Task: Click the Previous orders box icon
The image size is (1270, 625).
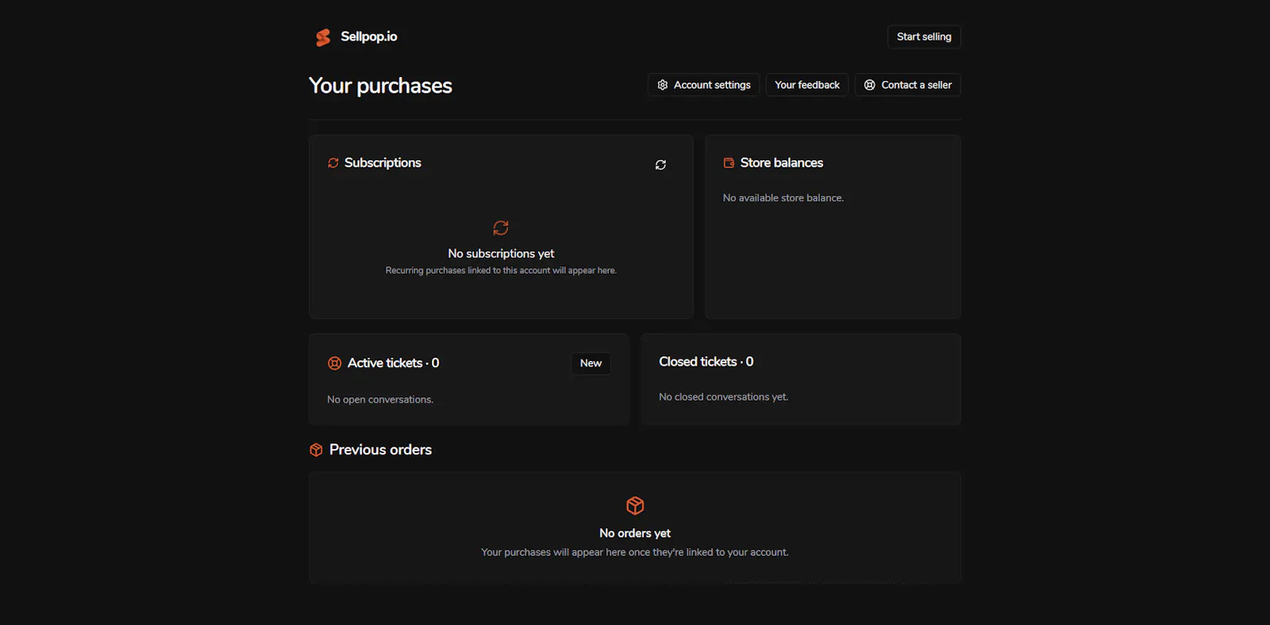Action: click(316, 450)
